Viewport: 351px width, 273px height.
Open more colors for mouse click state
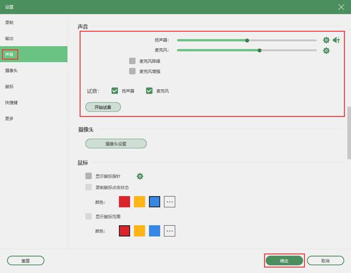pyautogui.click(x=169, y=202)
